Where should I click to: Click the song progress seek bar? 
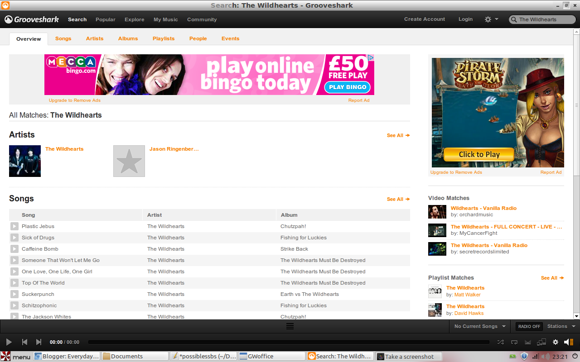[289, 343]
